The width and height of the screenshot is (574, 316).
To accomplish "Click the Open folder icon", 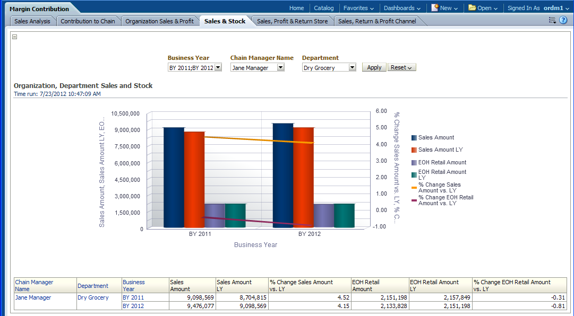I will coord(472,8).
